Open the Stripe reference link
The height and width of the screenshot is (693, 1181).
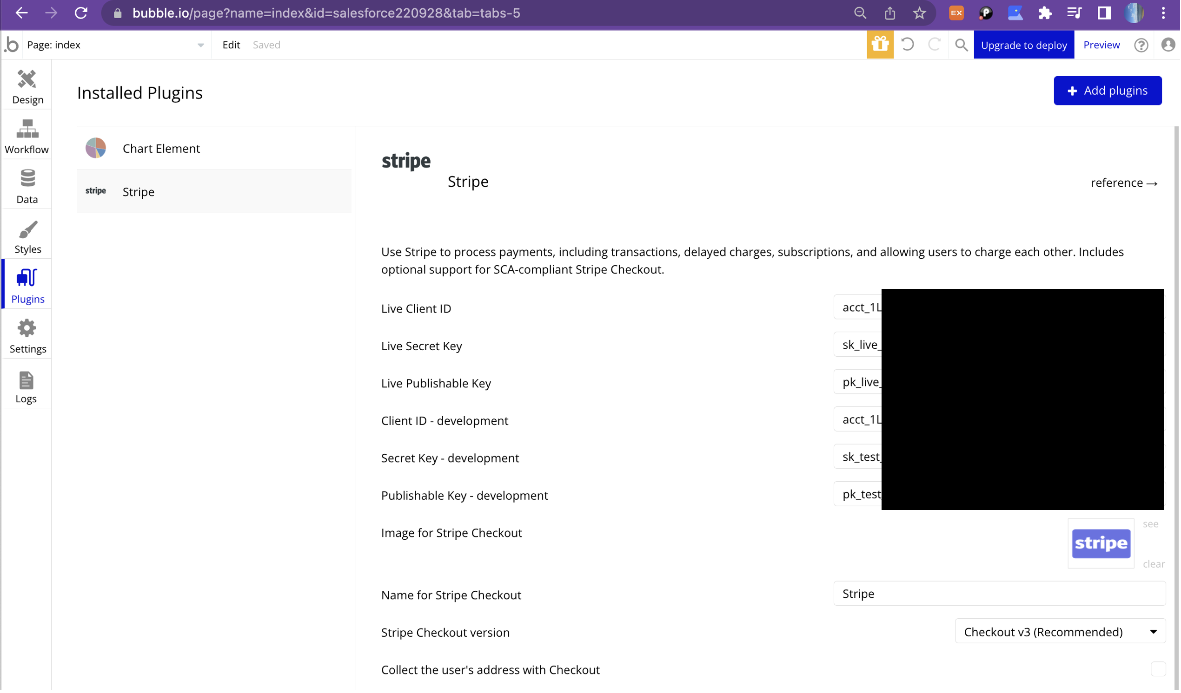coord(1124,183)
